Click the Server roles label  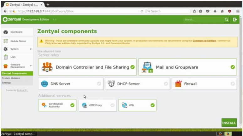click(x=49, y=55)
